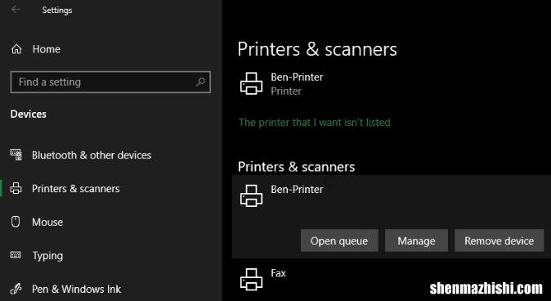The image size is (551, 301).
Task: Open the Home settings page
Action: click(46, 49)
